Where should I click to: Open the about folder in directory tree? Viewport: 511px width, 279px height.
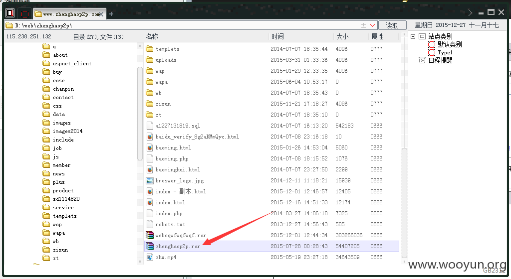click(x=60, y=55)
